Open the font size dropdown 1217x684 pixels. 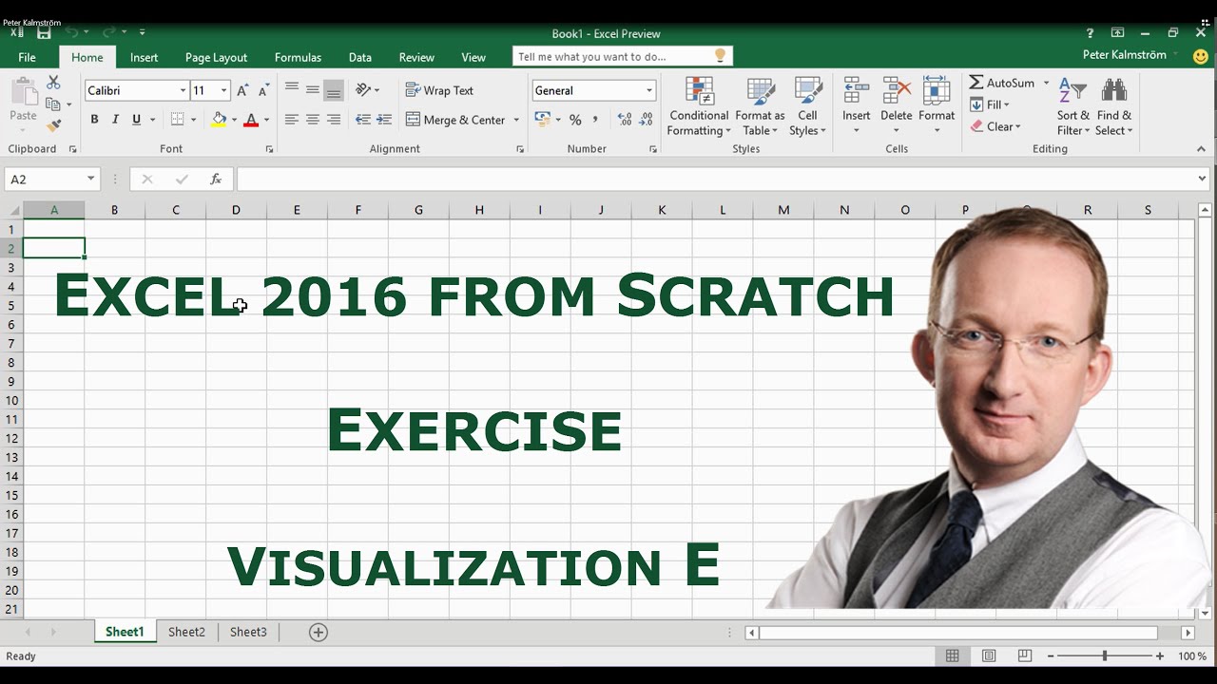tap(224, 90)
